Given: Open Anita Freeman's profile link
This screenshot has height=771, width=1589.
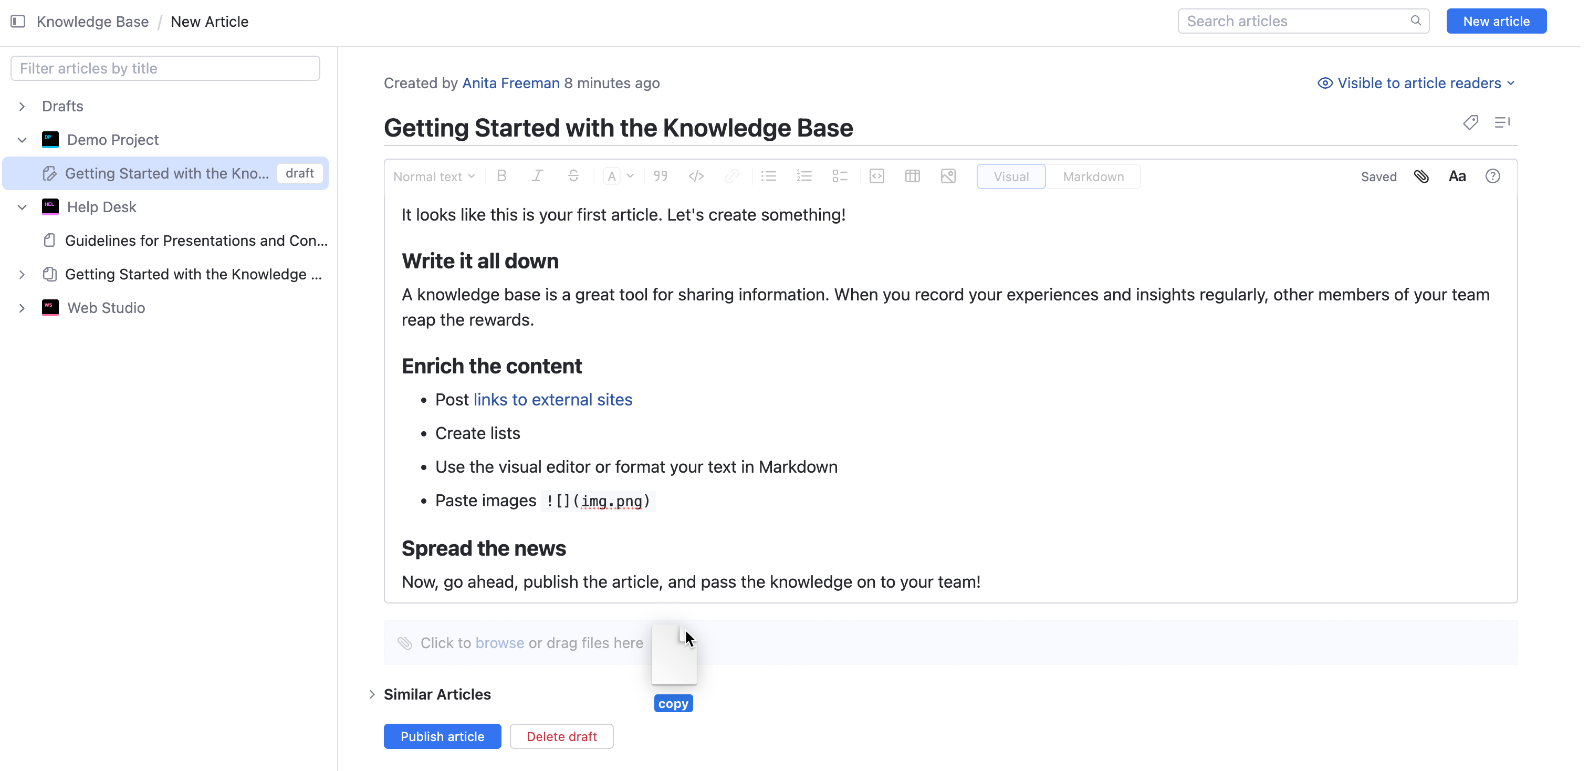Looking at the screenshot, I should coord(510,84).
